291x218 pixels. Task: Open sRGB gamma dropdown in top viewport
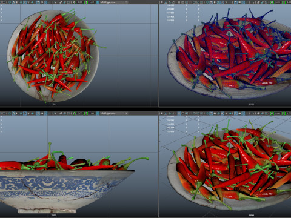(x=114, y=2)
